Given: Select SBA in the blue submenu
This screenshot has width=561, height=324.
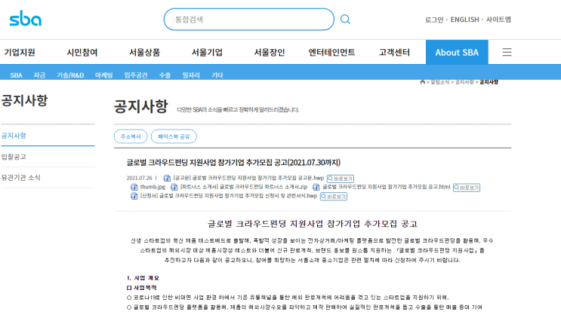Looking at the screenshot, I should point(16,75).
